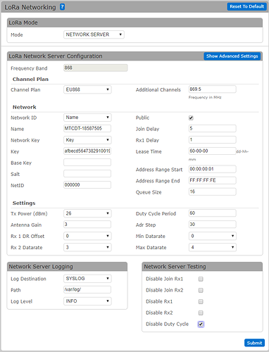
Task: Click the Additional Channels input field
Action: (213, 89)
